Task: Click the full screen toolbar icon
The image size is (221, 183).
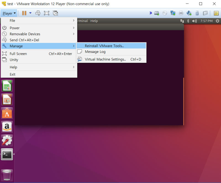Action: pyautogui.click(x=46, y=13)
